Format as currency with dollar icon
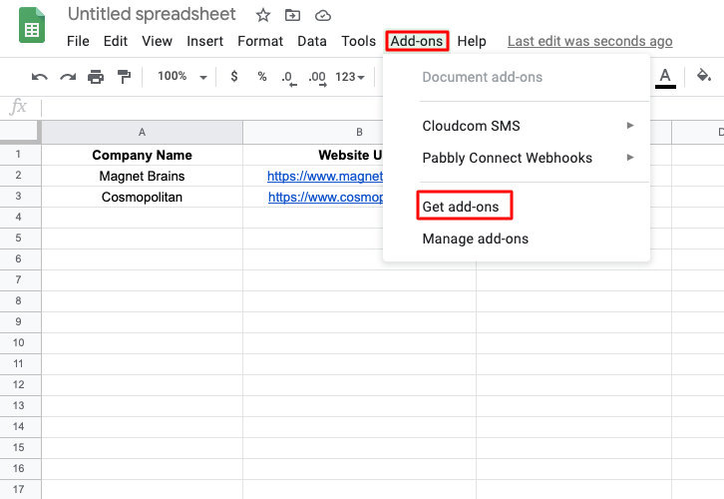 (234, 76)
